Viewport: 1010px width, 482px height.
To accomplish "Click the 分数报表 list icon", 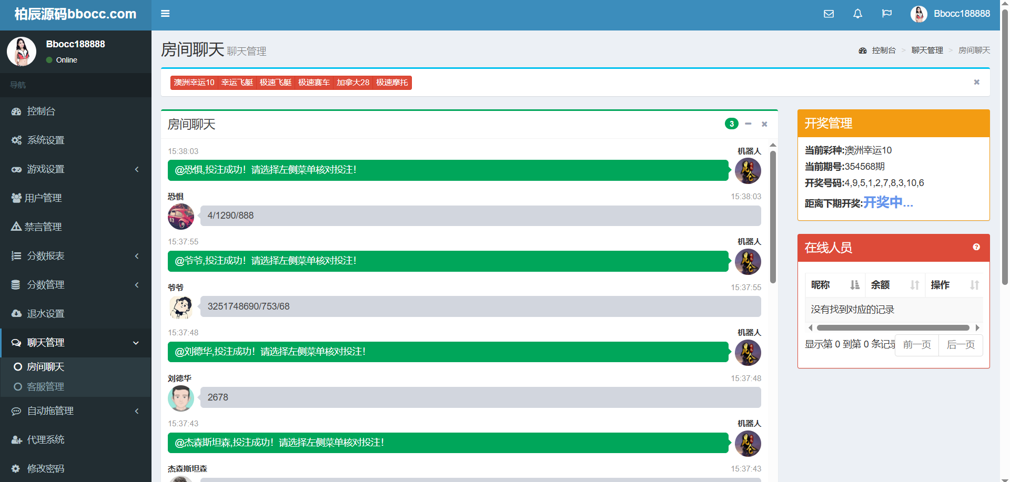I will tap(16, 256).
